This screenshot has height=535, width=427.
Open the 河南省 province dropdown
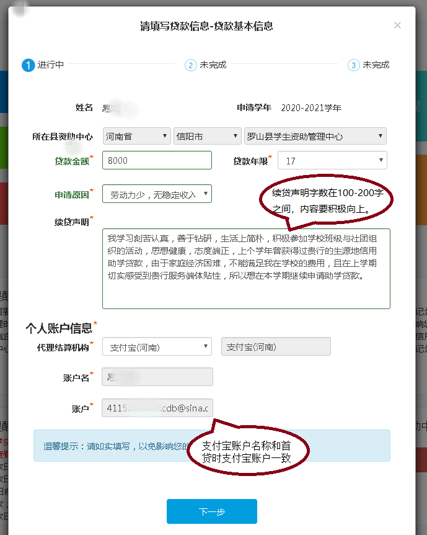pyautogui.click(x=136, y=136)
